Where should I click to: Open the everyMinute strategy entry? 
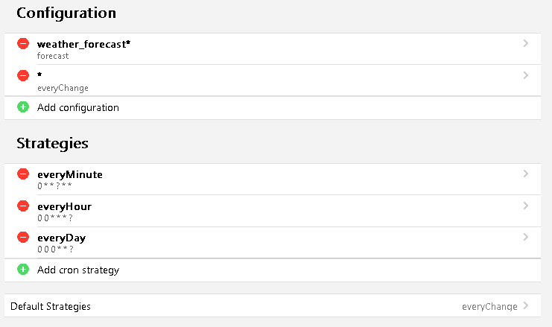pos(69,174)
